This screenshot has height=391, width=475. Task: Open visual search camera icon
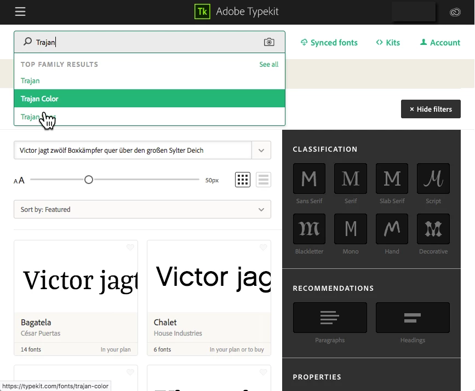pos(269,42)
